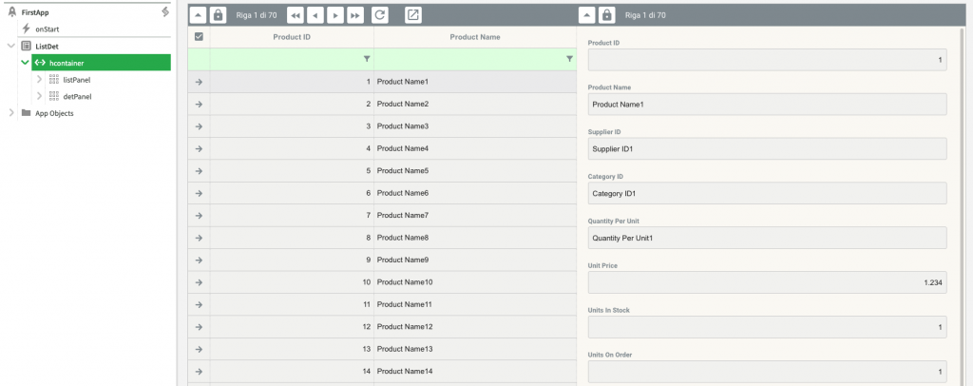
Task: Open row arrow for Product Name5
Action: pos(199,171)
